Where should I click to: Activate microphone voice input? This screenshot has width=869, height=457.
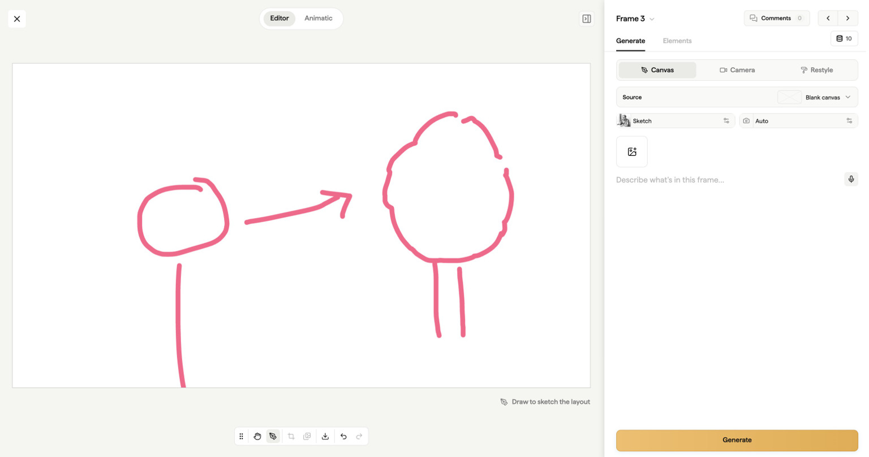[851, 179]
